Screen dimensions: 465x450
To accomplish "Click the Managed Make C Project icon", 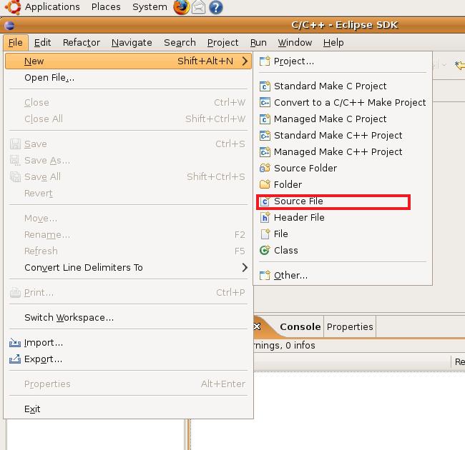I will coord(265,119).
